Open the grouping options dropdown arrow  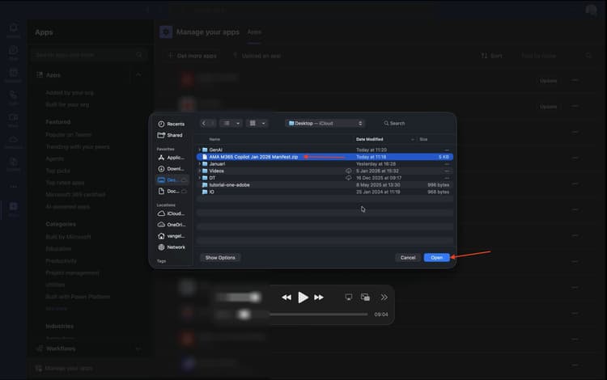[x=264, y=124]
